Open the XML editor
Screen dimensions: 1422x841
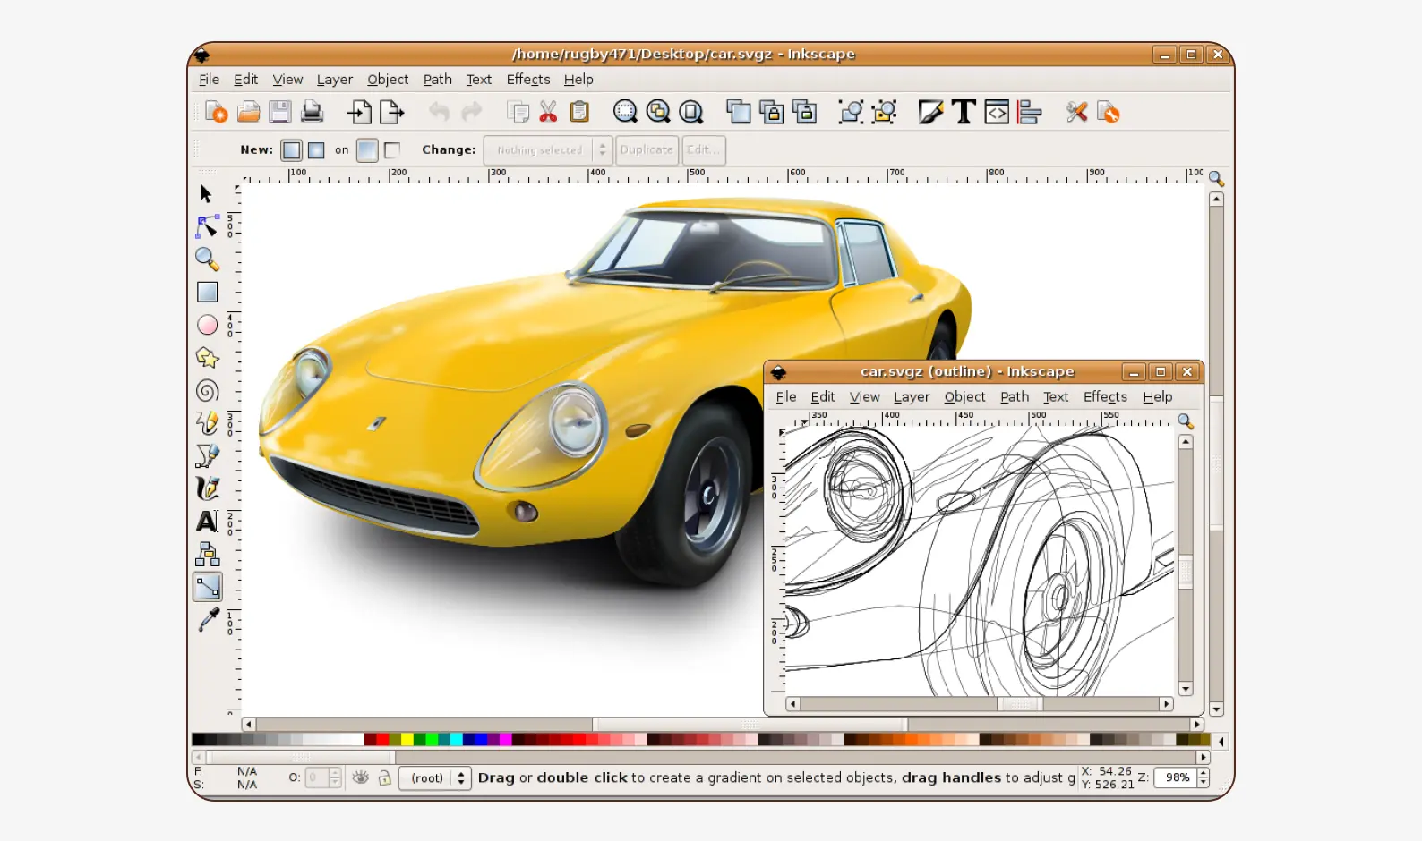(997, 112)
